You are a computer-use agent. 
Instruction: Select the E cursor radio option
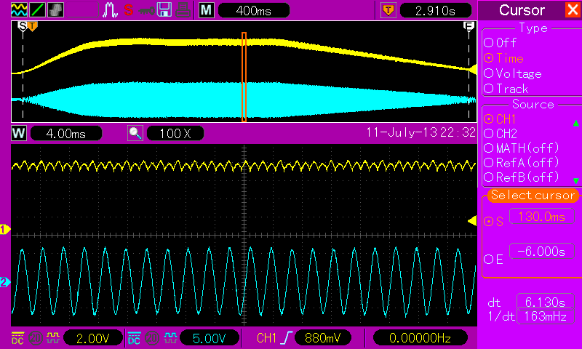tap(488, 260)
